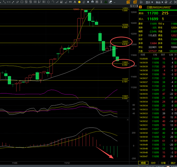Click the pencil edit icon at top right
This screenshot has width=177, height=167.
171,2
